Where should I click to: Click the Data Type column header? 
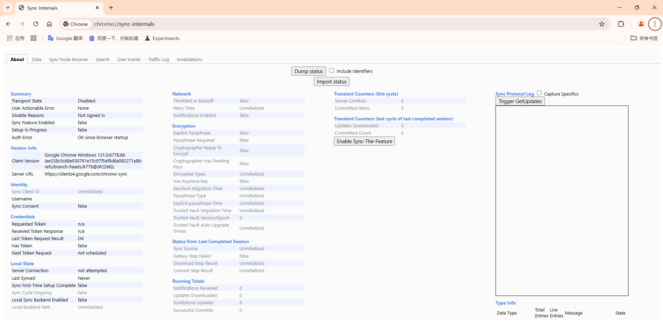coord(507,313)
